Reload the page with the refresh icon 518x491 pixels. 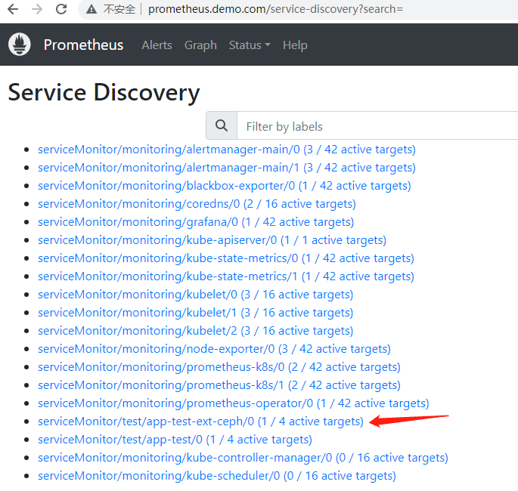point(61,9)
